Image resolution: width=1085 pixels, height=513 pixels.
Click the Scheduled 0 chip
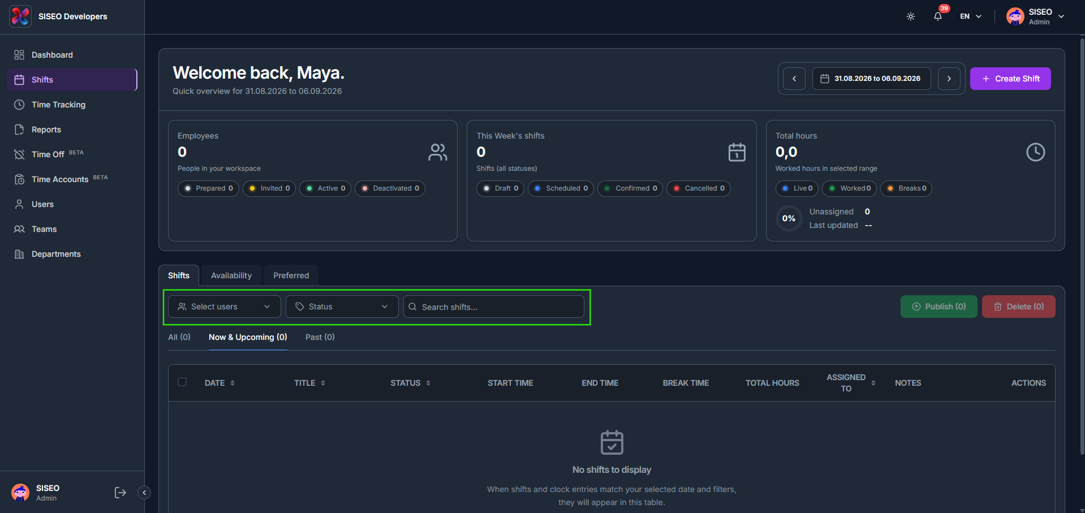pyautogui.click(x=561, y=188)
